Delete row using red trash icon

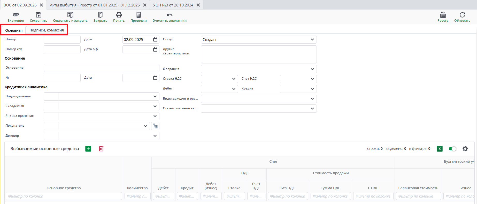101,149
